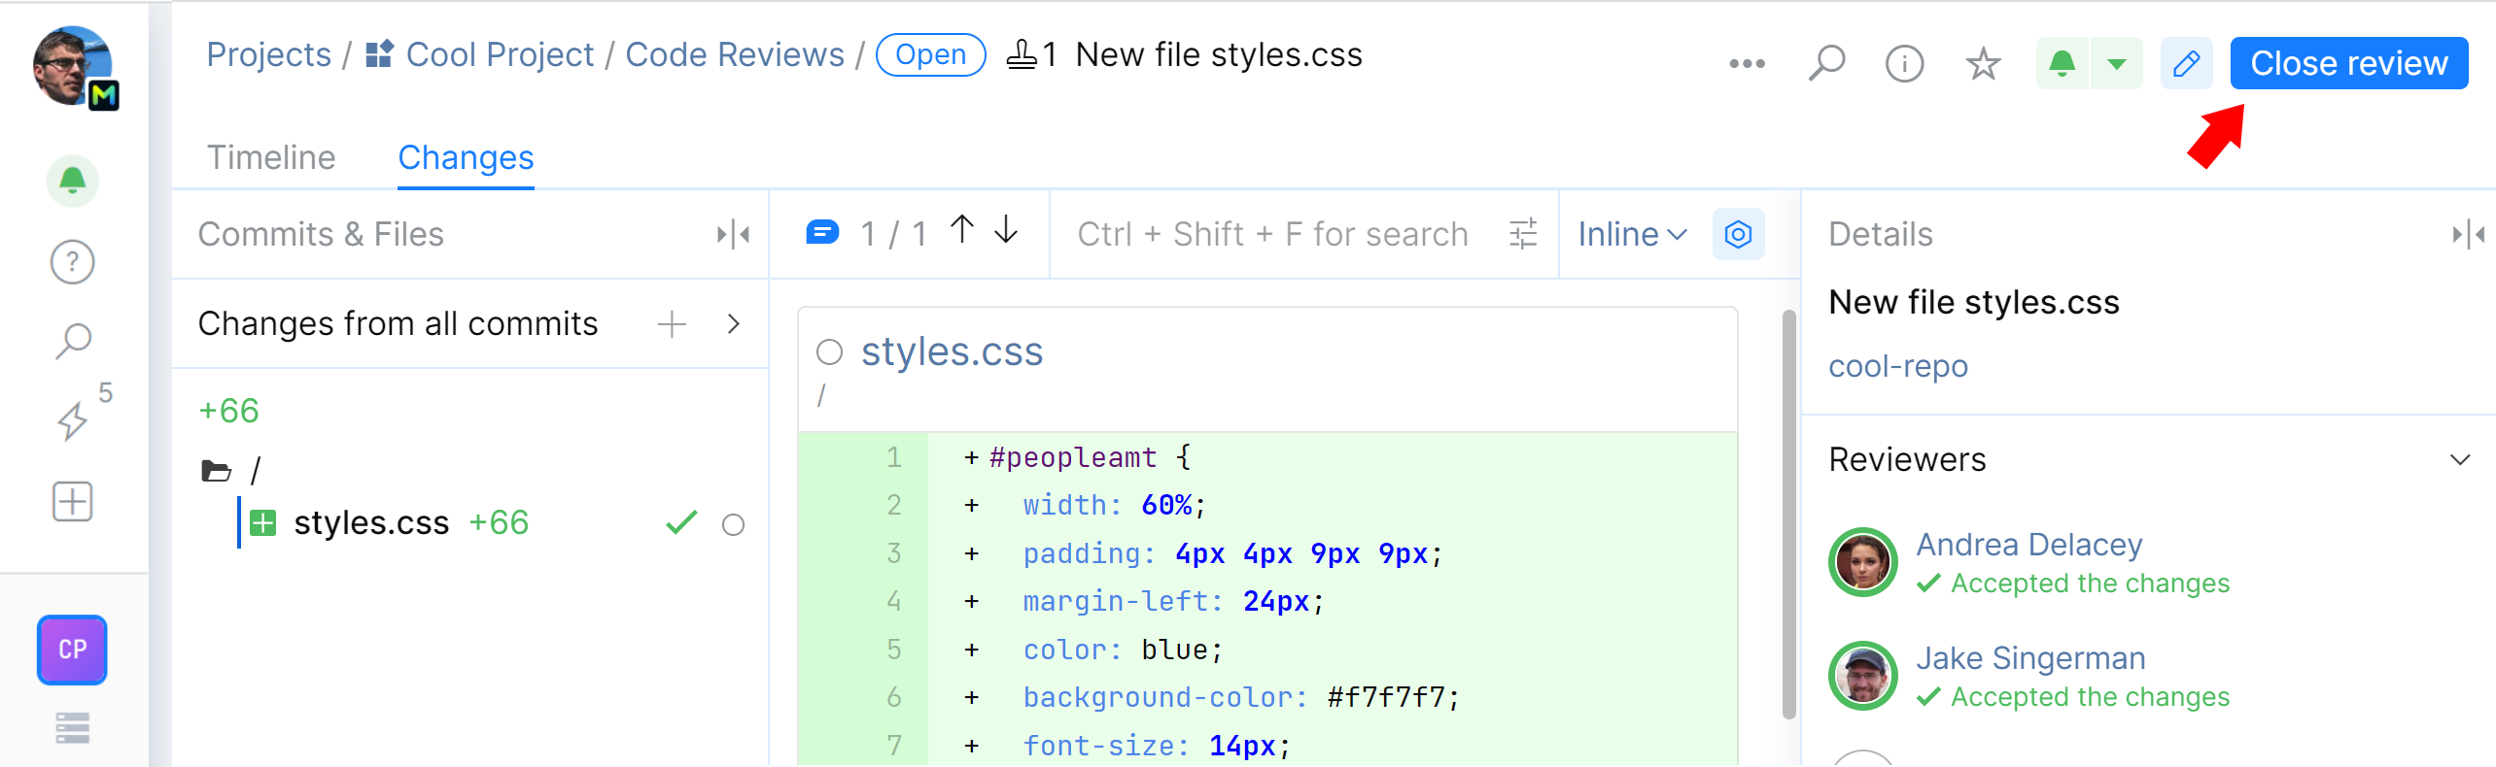Open search in the left sidebar

73,341
